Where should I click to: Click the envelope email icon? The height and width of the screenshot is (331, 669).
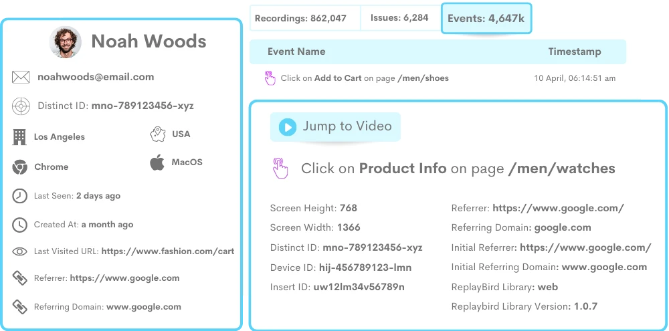(21, 77)
